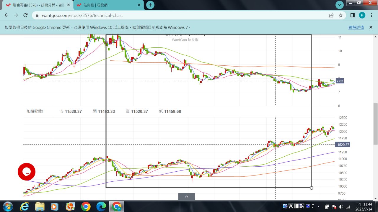Click the red chat support bubble
The image size is (378, 212).
[27, 172]
